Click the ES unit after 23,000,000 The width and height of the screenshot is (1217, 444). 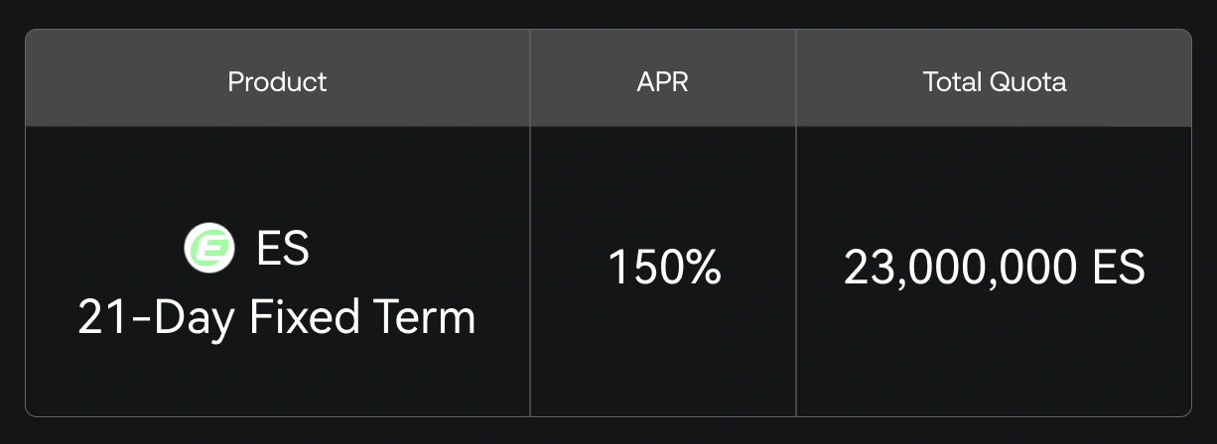point(1118,268)
